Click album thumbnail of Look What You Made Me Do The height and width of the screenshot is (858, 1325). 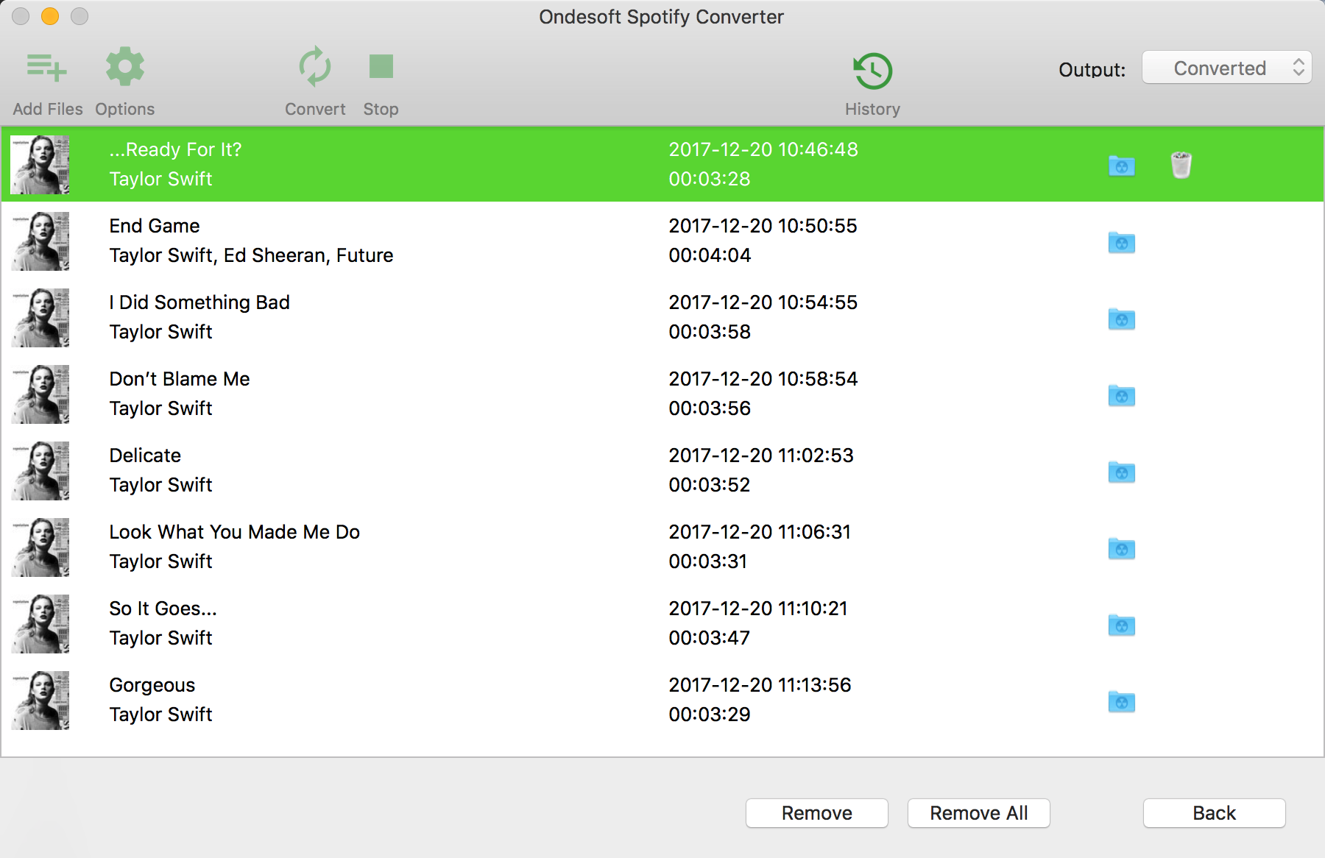(x=40, y=547)
